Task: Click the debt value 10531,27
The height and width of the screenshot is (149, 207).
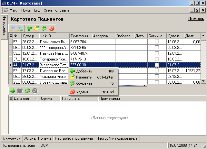Action: (192, 70)
